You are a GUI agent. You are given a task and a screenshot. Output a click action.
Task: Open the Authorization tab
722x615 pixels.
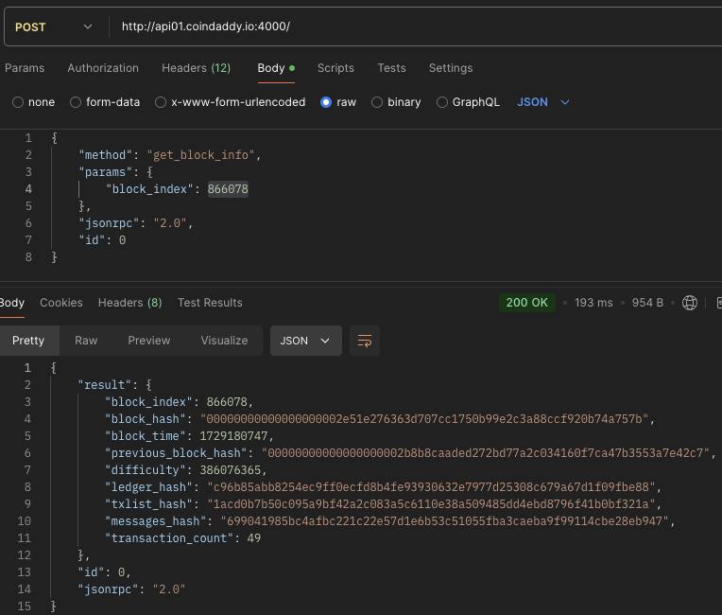(103, 68)
